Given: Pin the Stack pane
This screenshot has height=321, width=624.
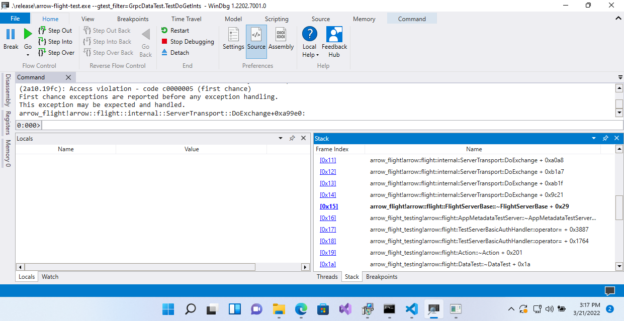Looking at the screenshot, I should tap(605, 138).
